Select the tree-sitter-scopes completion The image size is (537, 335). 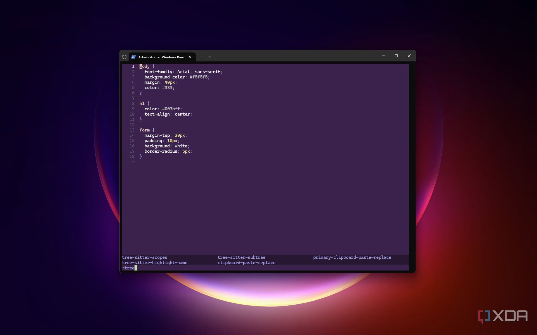coord(145,257)
